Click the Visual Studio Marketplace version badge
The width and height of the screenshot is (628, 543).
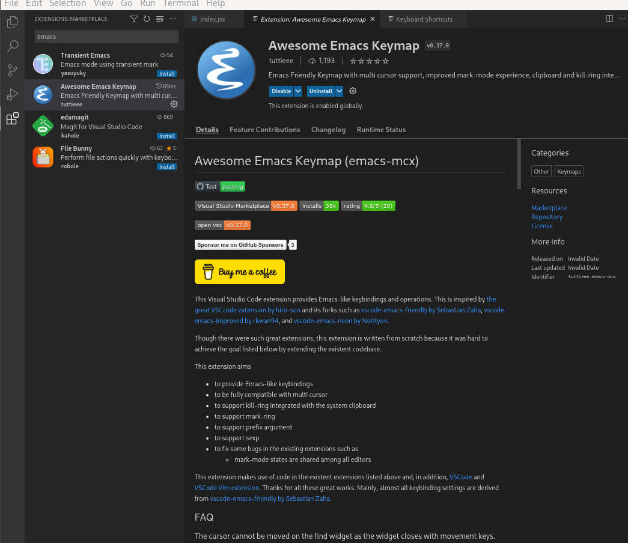246,206
